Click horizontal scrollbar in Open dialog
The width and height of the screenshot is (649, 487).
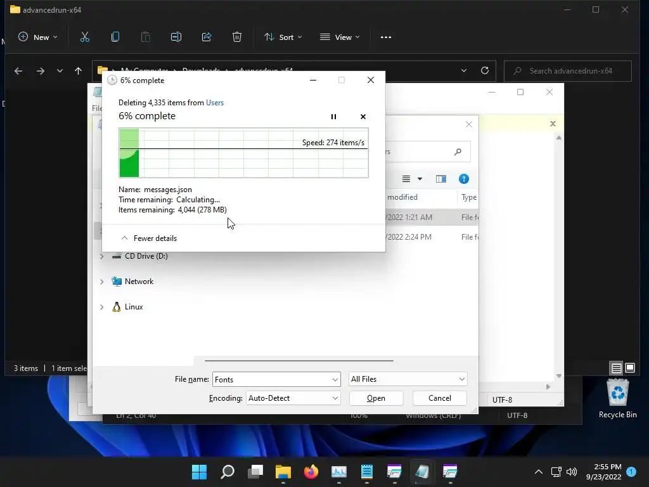[x=299, y=361]
